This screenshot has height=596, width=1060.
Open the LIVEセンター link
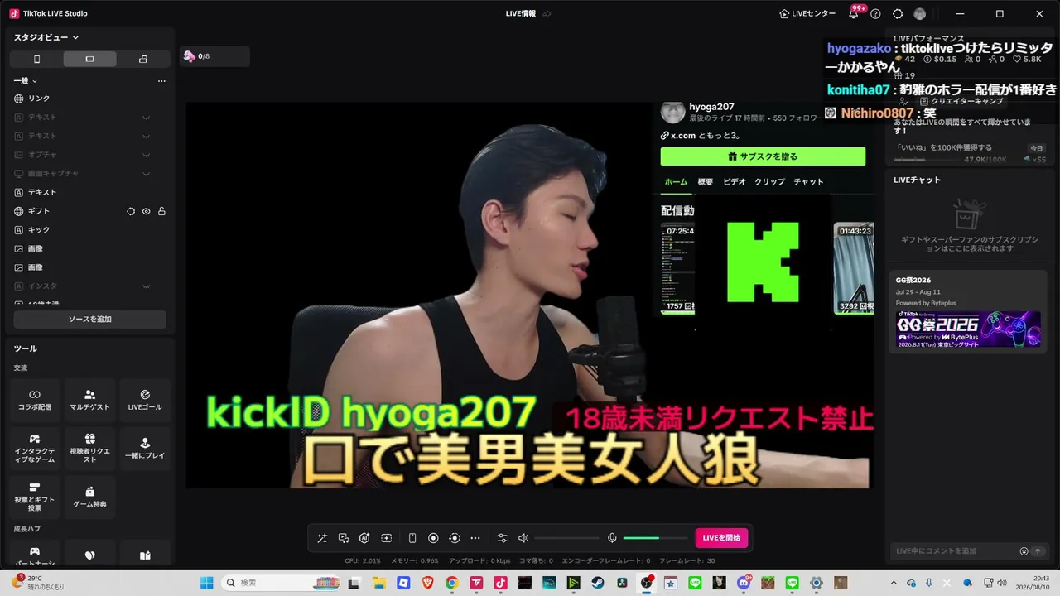[x=807, y=14]
